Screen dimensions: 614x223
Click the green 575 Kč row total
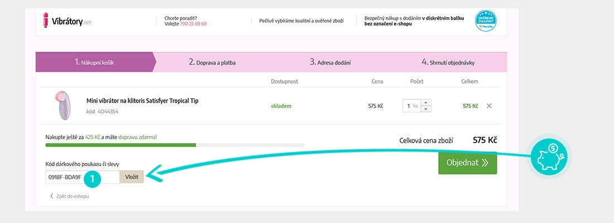point(471,105)
